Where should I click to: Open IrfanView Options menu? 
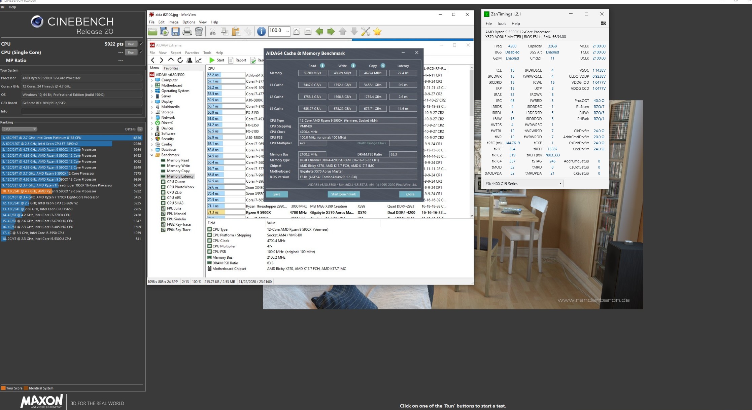point(189,22)
